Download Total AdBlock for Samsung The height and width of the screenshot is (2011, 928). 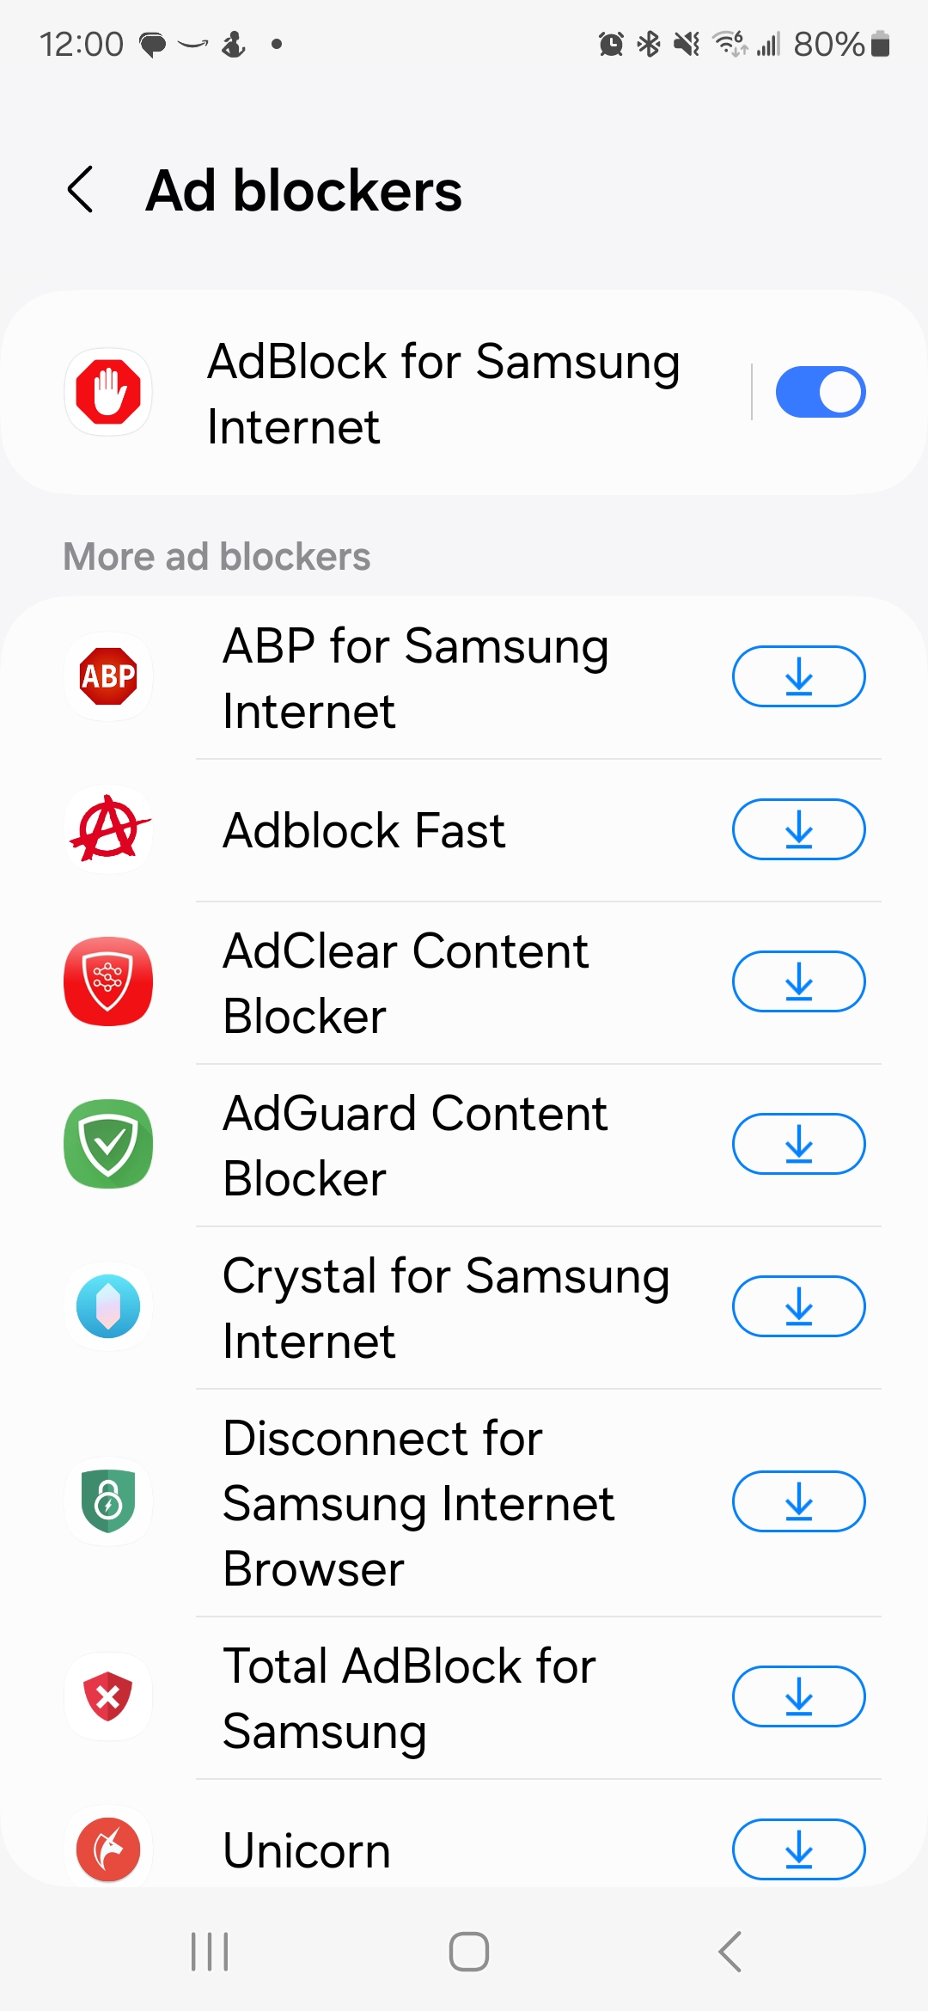pos(798,1696)
